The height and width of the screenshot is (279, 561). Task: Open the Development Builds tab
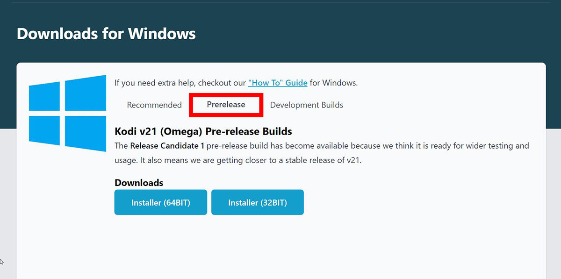click(307, 105)
